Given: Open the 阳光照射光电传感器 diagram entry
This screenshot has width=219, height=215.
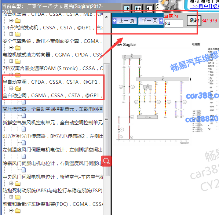Looking at the screenshot, I should coord(53,136).
